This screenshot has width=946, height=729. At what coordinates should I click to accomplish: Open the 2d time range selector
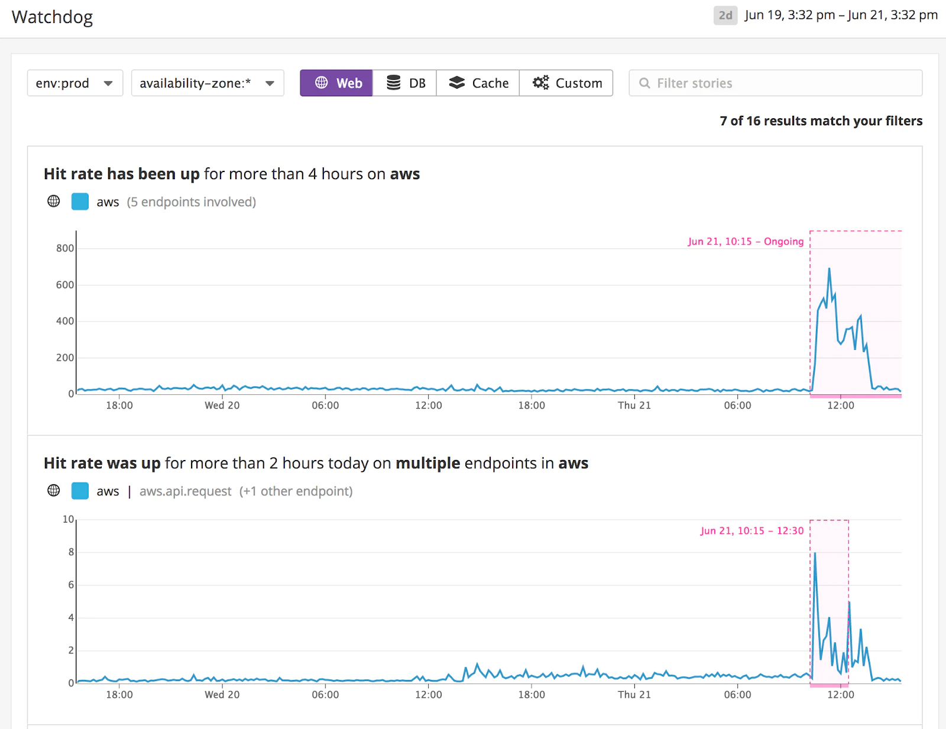click(x=725, y=15)
